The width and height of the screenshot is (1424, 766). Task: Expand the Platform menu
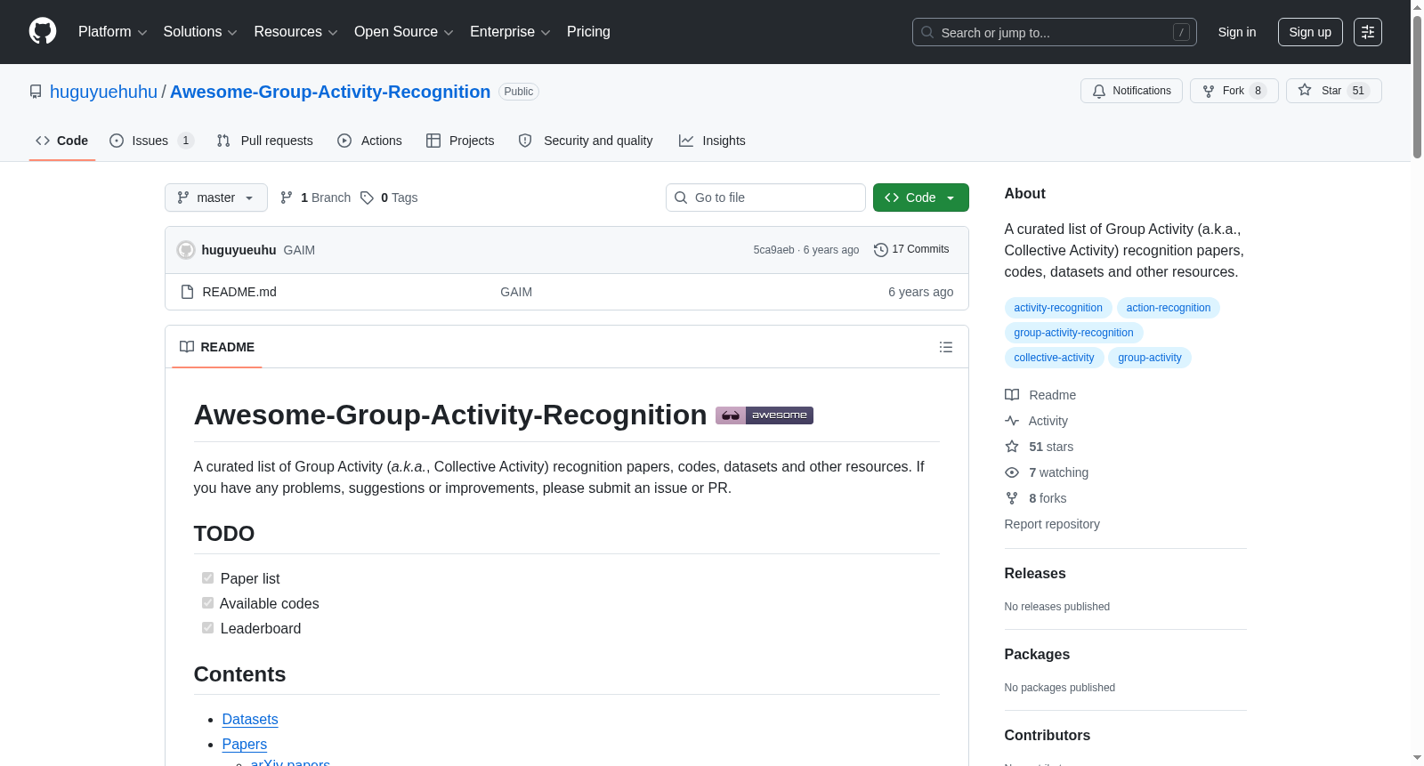112,32
